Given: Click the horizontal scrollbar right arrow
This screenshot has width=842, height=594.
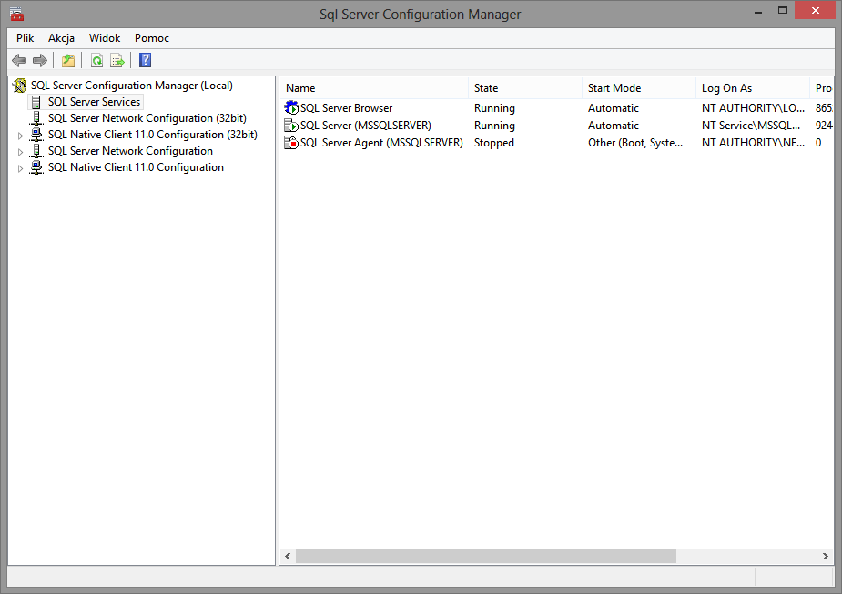Looking at the screenshot, I should point(826,556).
